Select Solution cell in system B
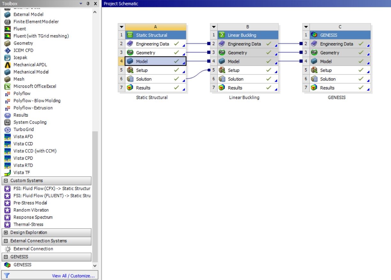Viewport: 391px width, 280px height. point(248,79)
